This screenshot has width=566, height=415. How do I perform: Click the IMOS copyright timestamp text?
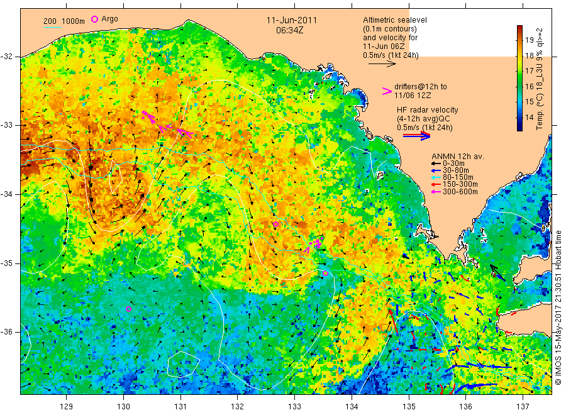coord(558,308)
